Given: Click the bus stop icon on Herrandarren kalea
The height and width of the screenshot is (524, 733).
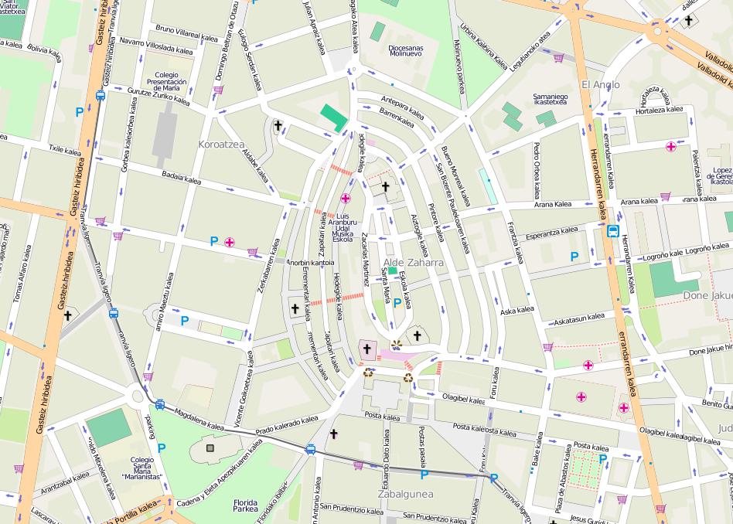Looking at the screenshot, I should point(612,230).
